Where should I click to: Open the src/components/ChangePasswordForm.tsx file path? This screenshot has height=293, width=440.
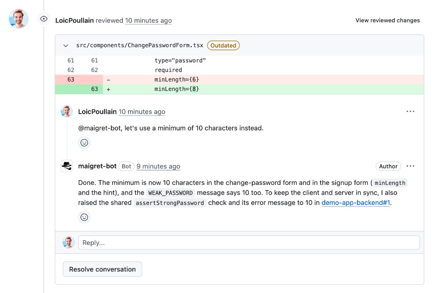pyautogui.click(x=140, y=45)
